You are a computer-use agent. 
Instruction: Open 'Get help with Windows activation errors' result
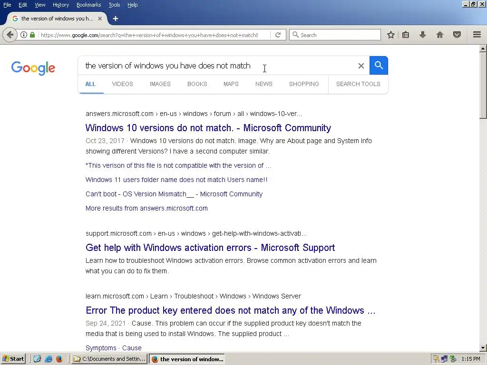coord(210,247)
